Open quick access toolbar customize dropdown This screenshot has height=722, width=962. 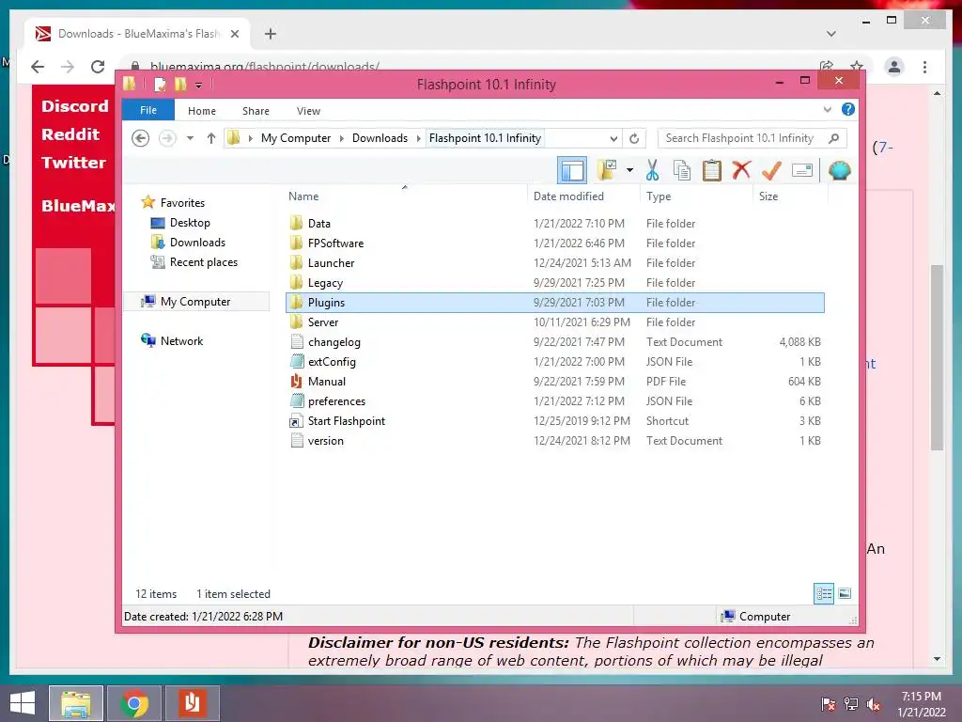[x=199, y=85]
